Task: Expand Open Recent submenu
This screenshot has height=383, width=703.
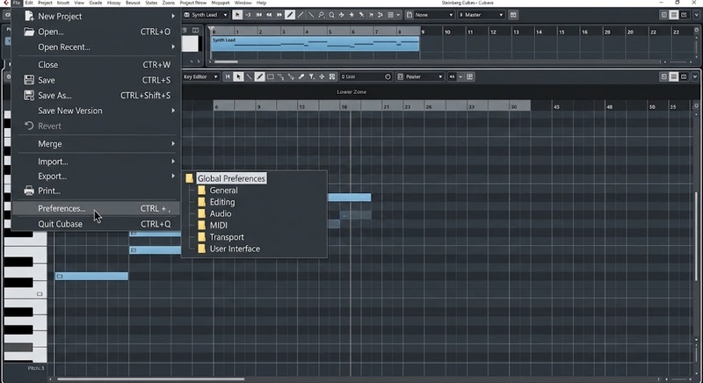Action: tap(97, 47)
